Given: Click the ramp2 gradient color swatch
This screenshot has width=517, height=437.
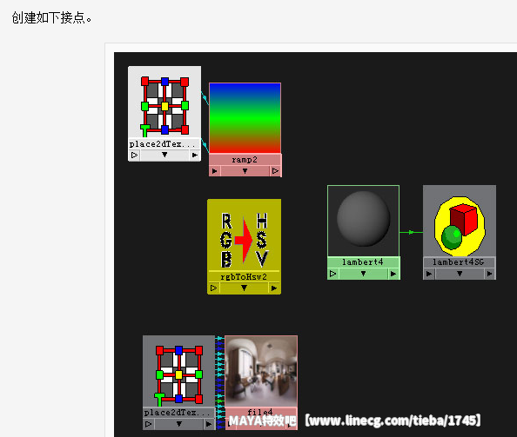Looking at the screenshot, I should coord(245,118).
